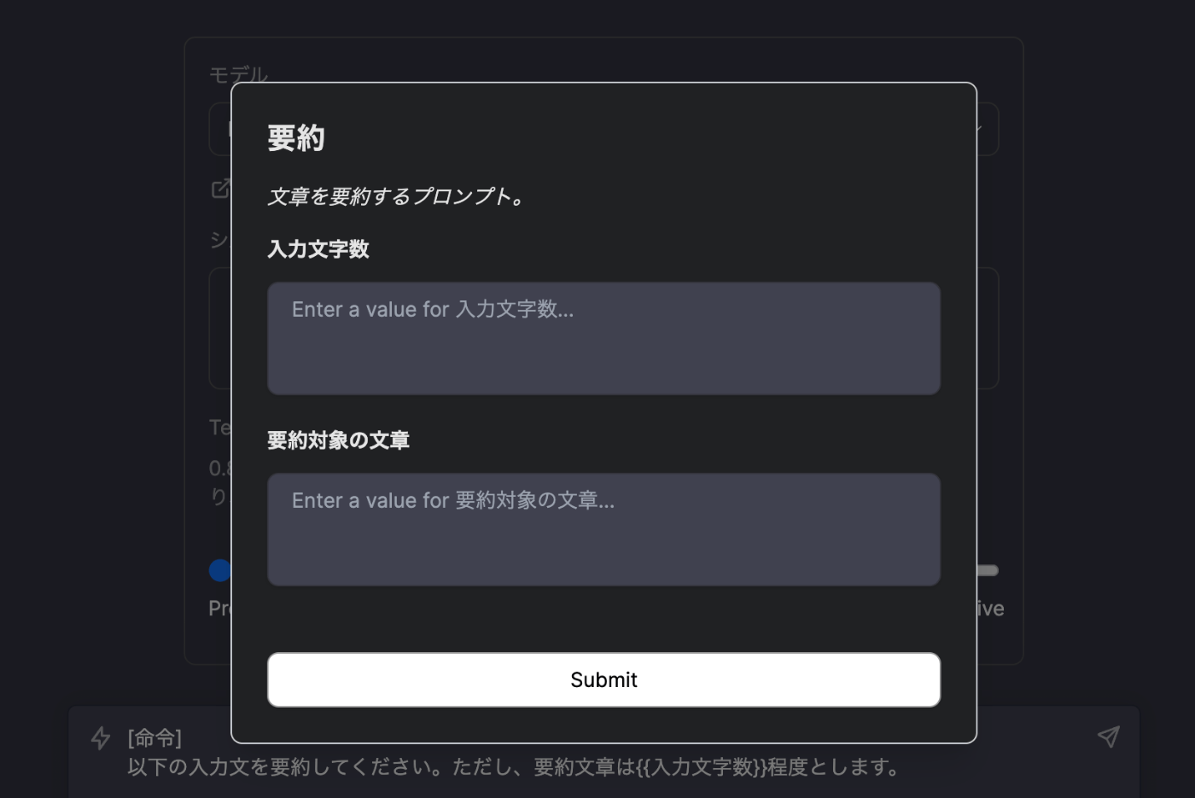
Task: Click the partially hidden slider label ending in 'ive'
Action: [x=991, y=609]
